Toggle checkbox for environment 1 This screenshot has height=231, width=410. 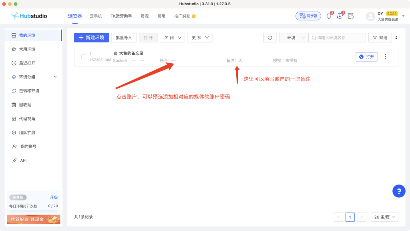(84, 57)
